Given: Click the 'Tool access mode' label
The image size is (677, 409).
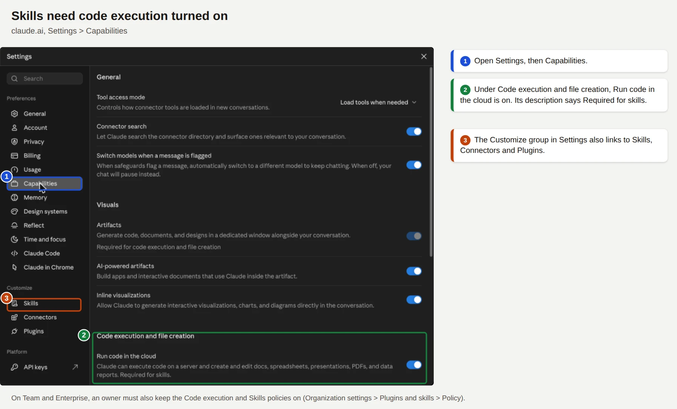Looking at the screenshot, I should (121, 97).
